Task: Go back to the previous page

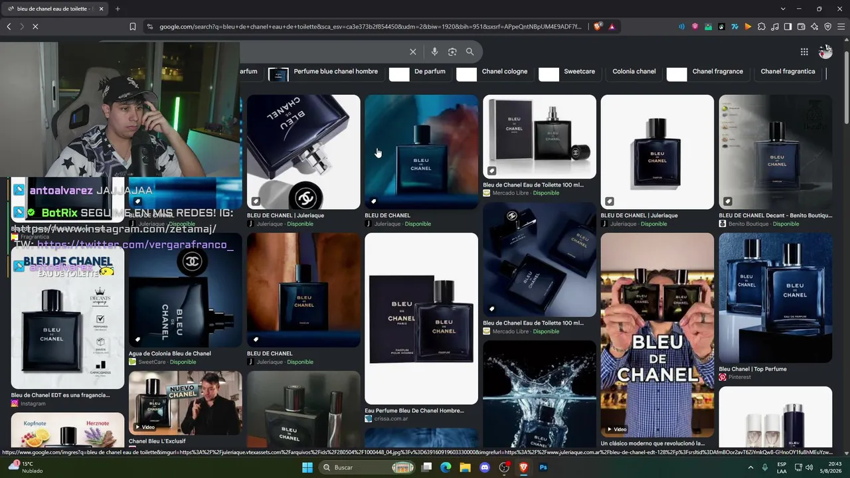Action: [9, 27]
